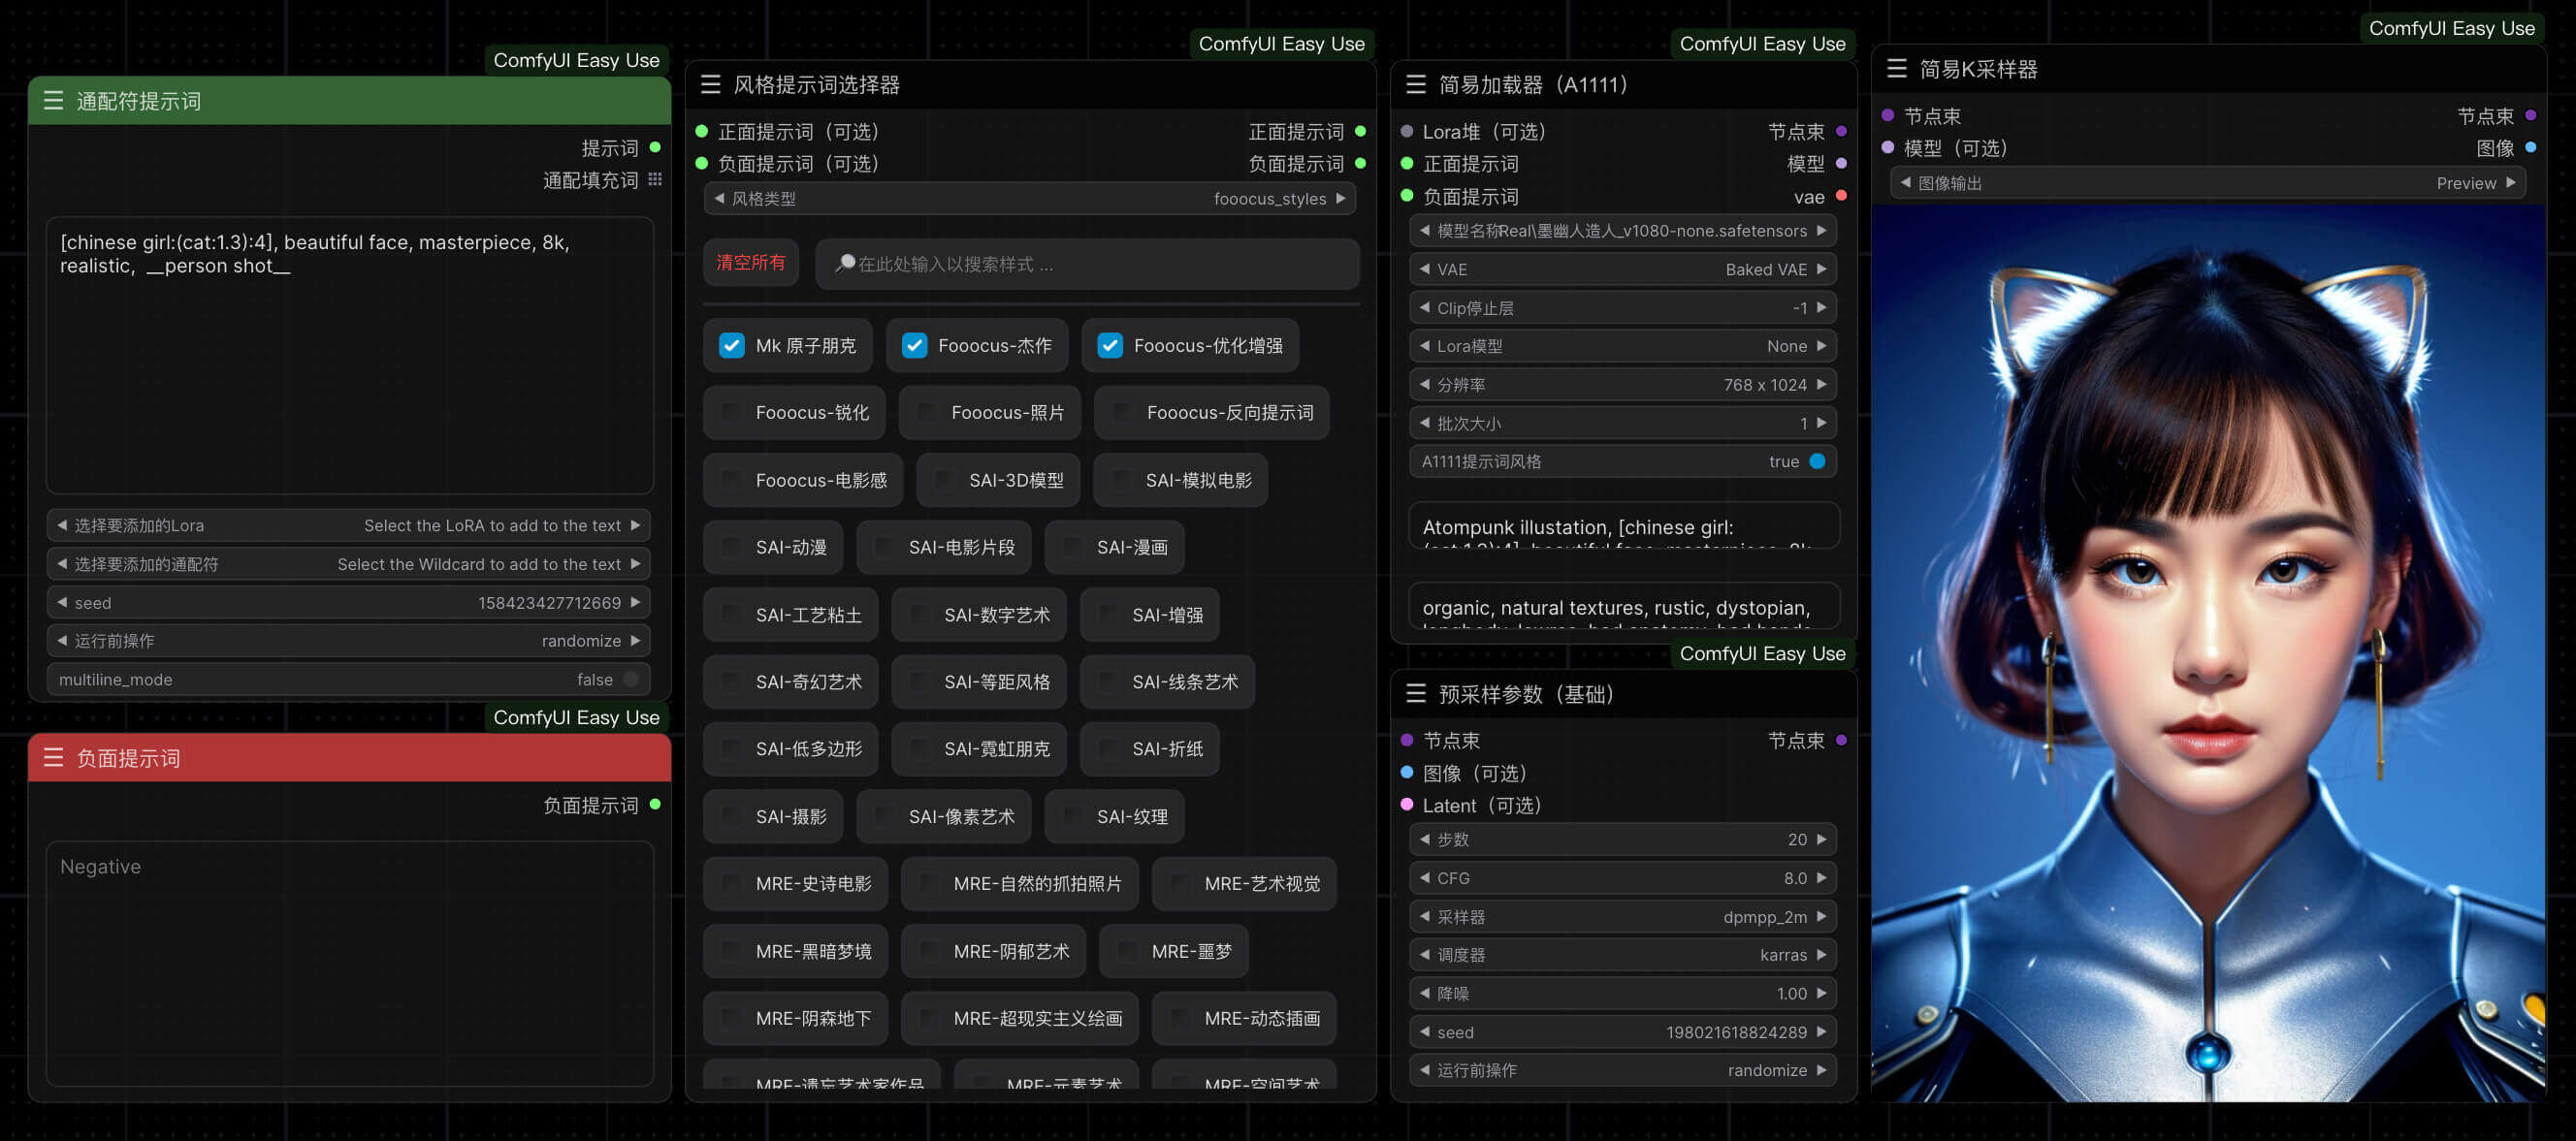The width and height of the screenshot is (2576, 1141).
Task: Click the 简易加载器 node list icon
Action: coord(1415,85)
